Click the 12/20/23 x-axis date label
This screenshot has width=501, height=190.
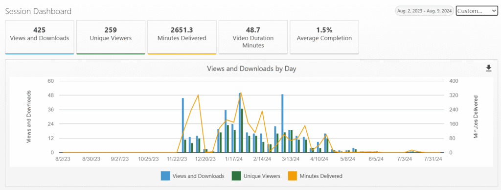coord(205,159)
